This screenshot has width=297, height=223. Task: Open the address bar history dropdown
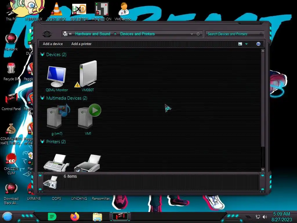click(192, 34)
